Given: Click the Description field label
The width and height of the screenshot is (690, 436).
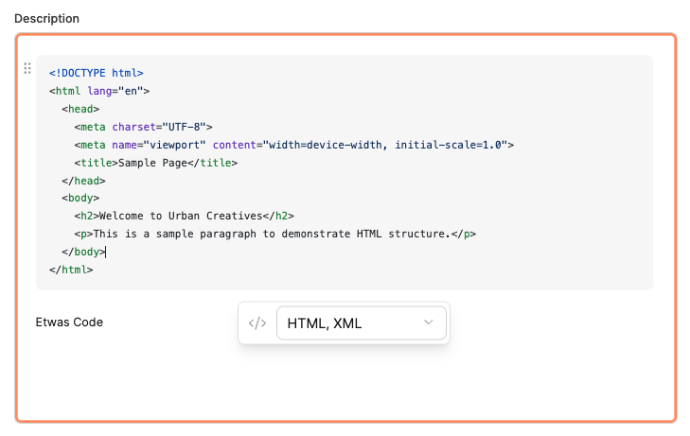Looking at the screenshot, I should pos(47,19).
